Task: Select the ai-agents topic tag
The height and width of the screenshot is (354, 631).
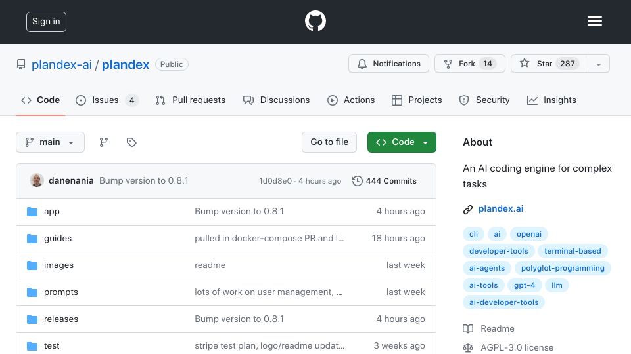Action: (487, 268)
